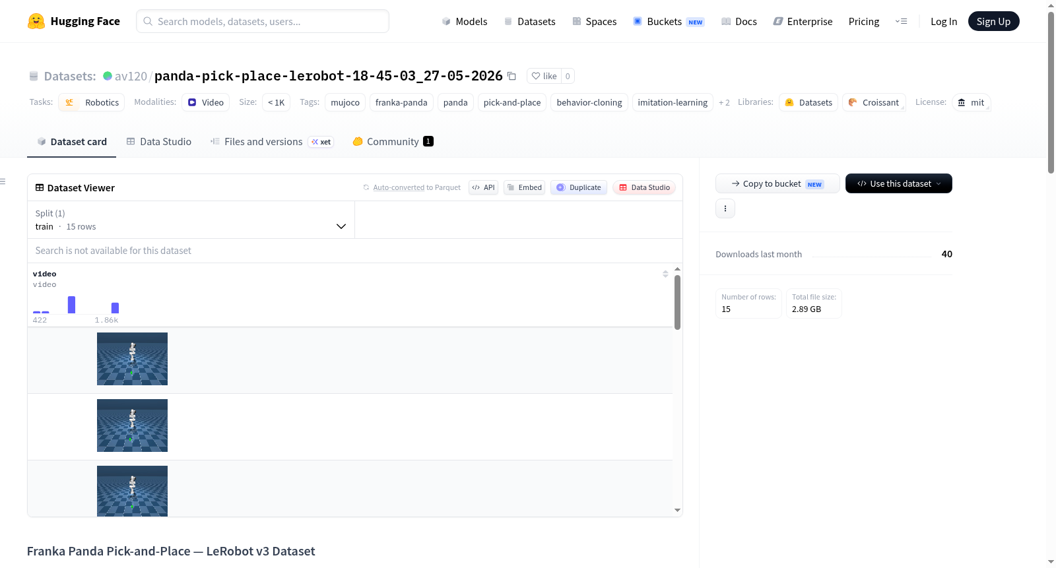
Task: Select the Video modality tag
Action: click(x=206, y=102)
